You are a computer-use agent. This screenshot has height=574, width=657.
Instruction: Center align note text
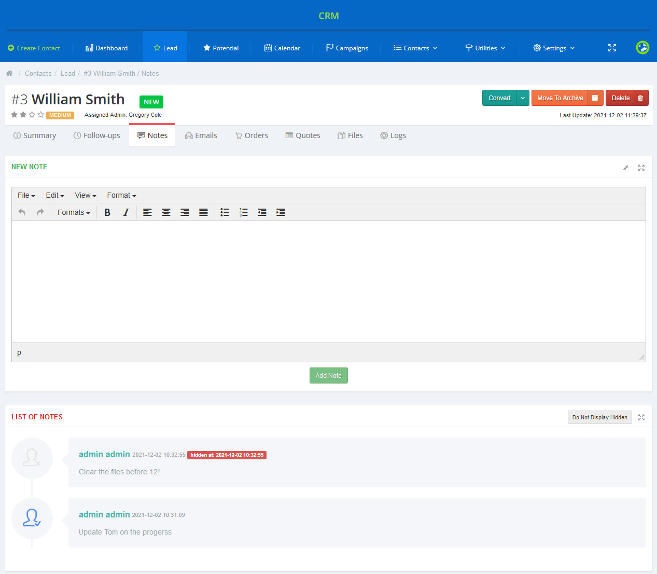166,212
